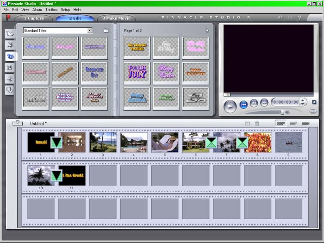Open the Setup menu
The width and height of the screenshot is (324, 243).
65,10
